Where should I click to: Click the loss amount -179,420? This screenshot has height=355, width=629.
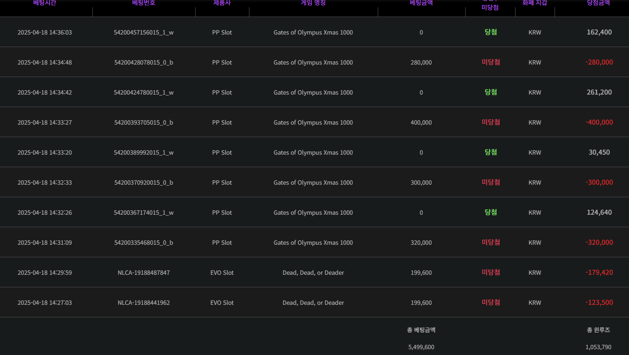coord(599,273)
